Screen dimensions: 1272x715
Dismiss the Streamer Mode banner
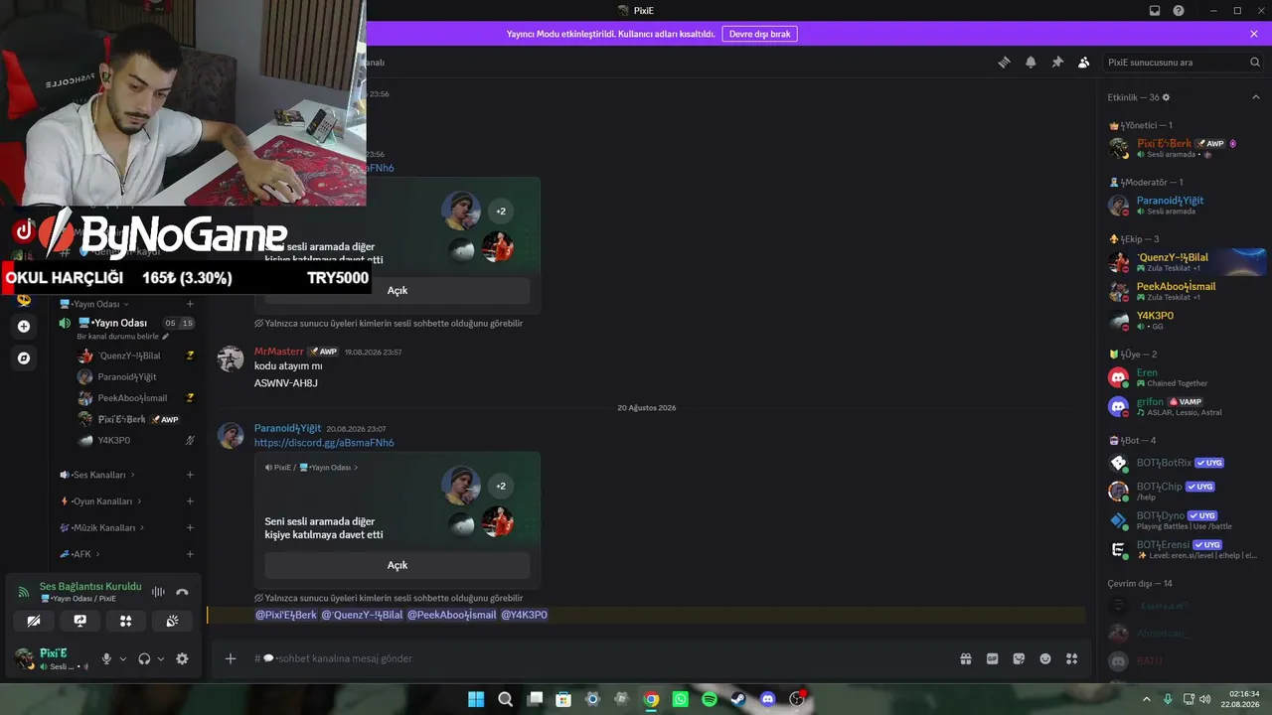1254,34
